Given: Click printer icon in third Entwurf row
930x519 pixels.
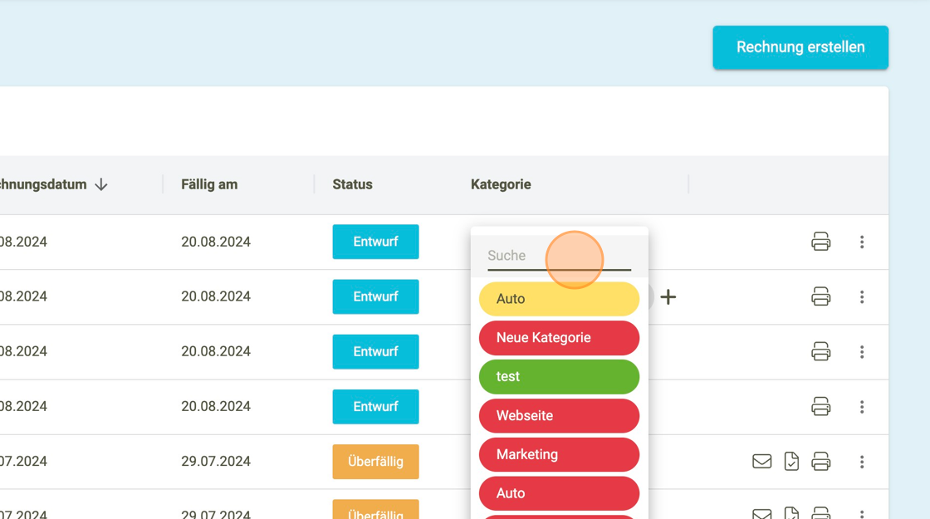Looking at the screenshot, I should [x=821, y=352].
